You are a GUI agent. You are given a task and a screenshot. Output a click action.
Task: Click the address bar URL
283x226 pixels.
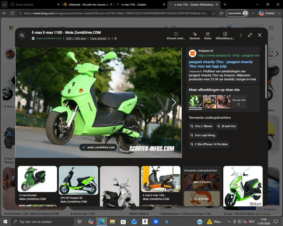pyautogui.click(x=116, y=13)
